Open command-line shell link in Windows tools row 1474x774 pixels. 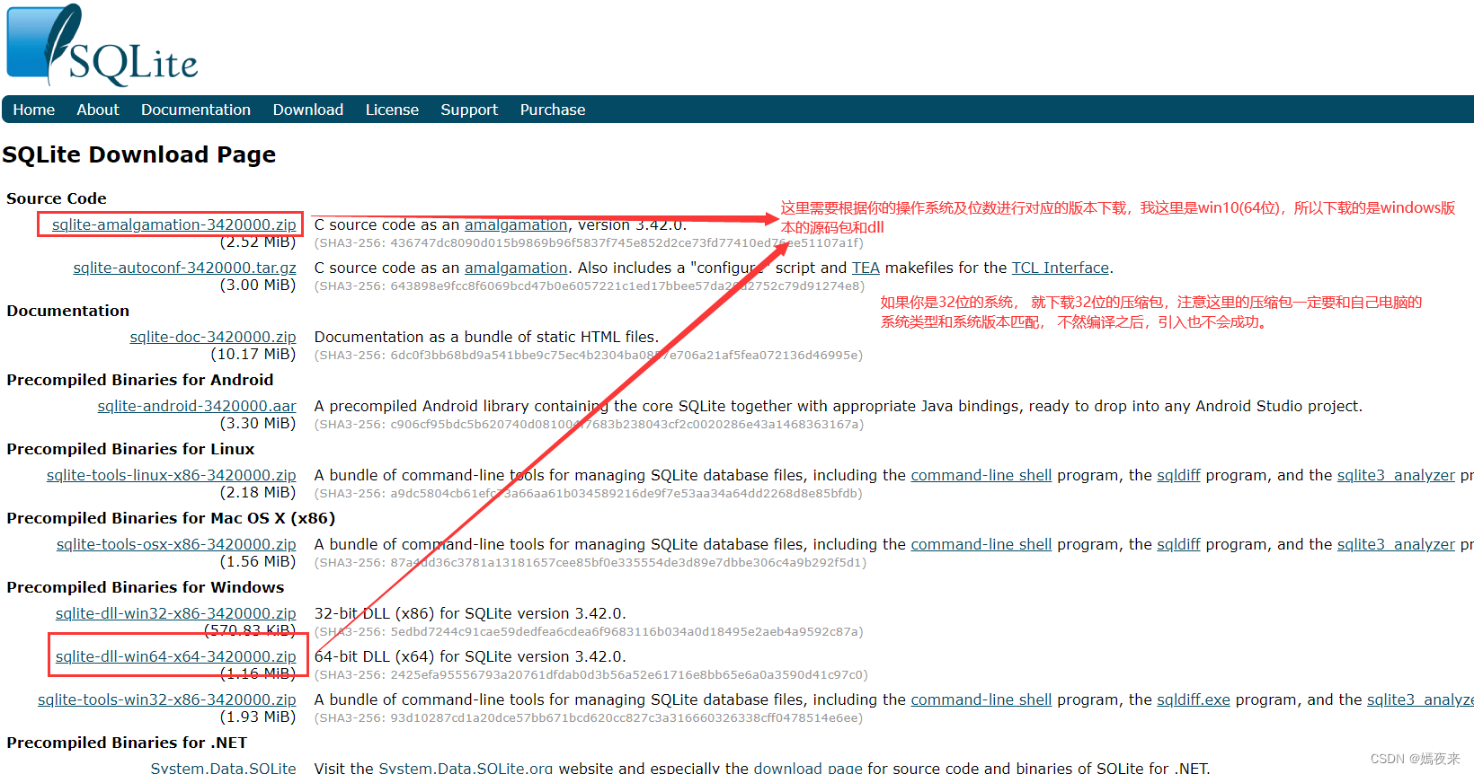[x=981, y=699]
